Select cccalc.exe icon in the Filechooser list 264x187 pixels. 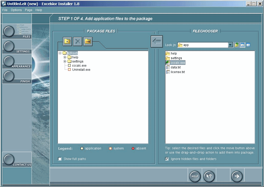[x=168, y=63]
